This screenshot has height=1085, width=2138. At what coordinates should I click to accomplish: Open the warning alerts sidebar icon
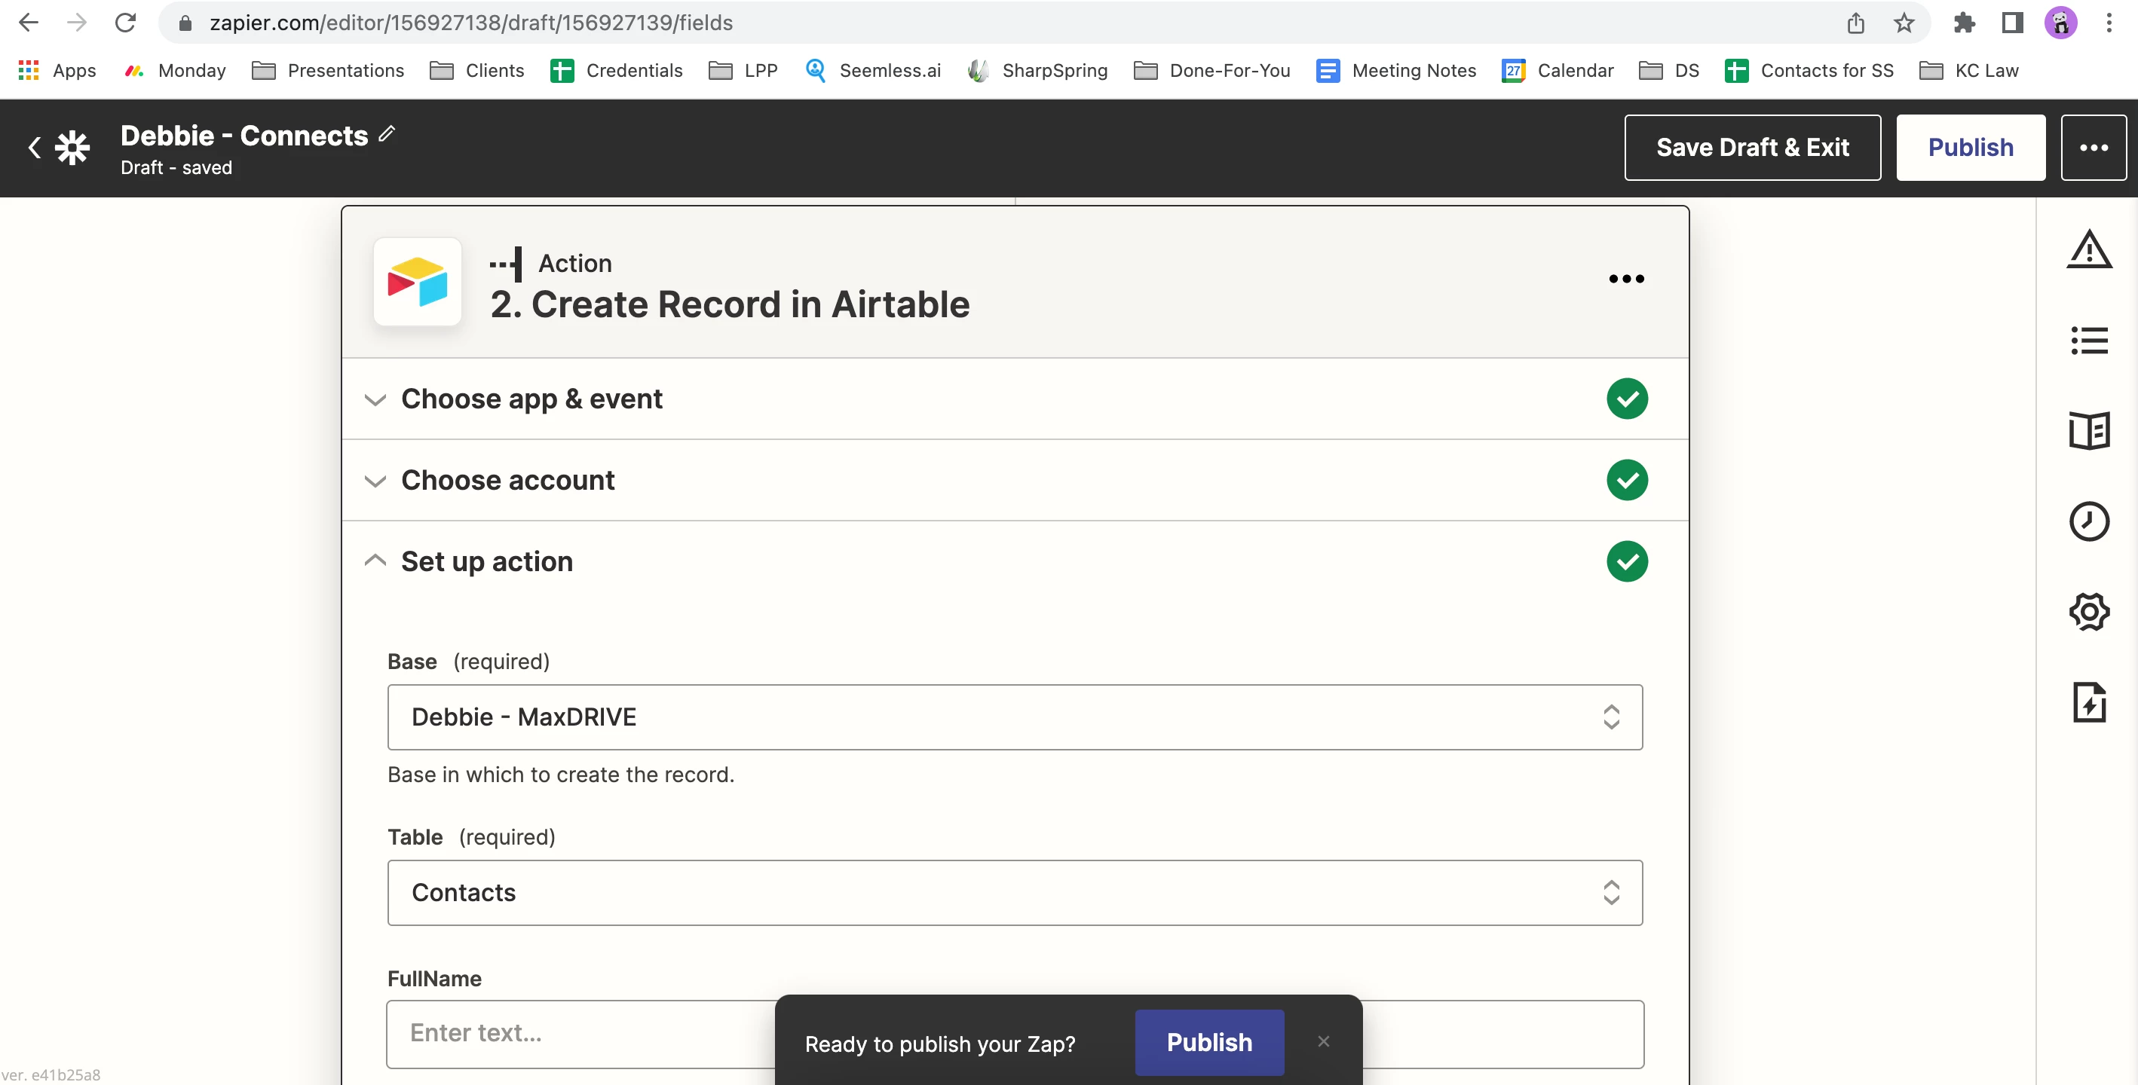coord(2088,249)
